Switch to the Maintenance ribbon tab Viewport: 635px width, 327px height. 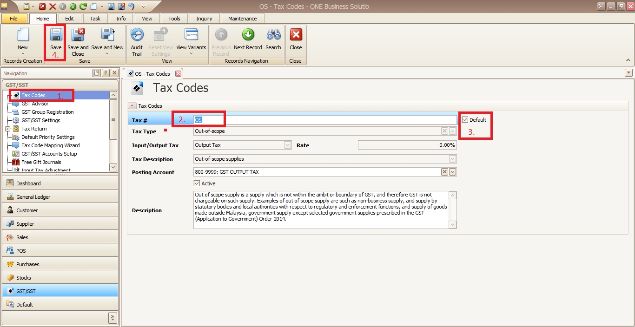click(243, 19)
